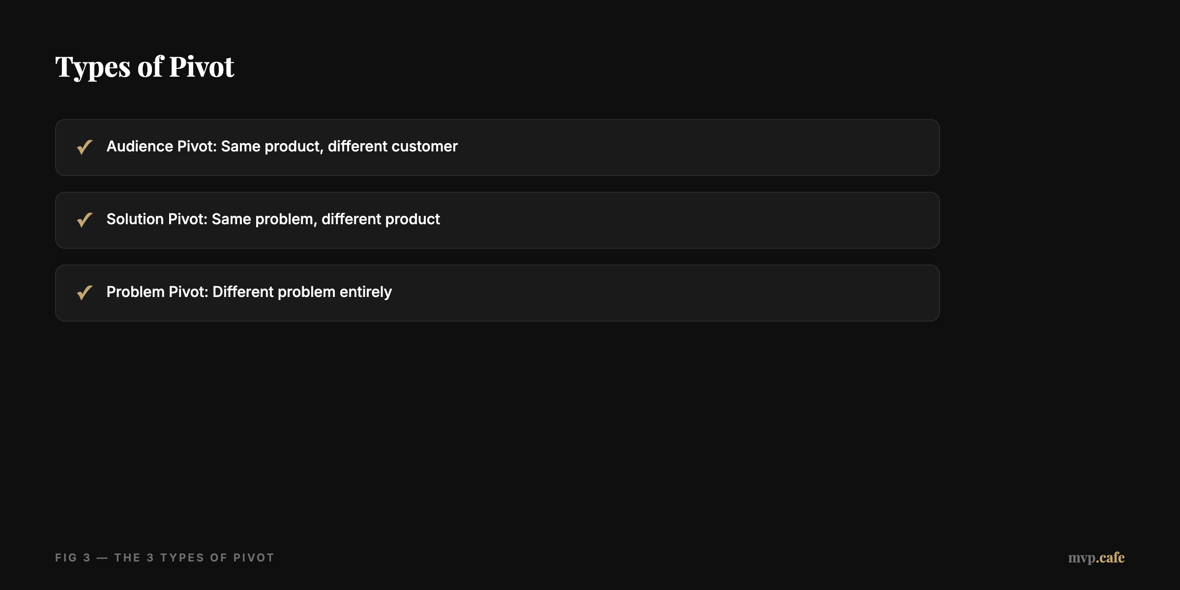This screenshot has height=590, width=1180.
Task: Select the "Solution Pivot:" label text
Action: [157, 219]
